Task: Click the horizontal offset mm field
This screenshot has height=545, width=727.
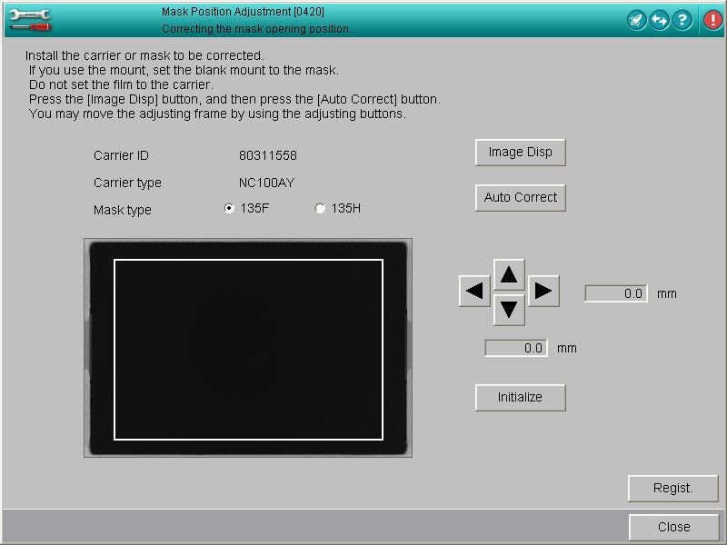Action: tap(615, 293)
